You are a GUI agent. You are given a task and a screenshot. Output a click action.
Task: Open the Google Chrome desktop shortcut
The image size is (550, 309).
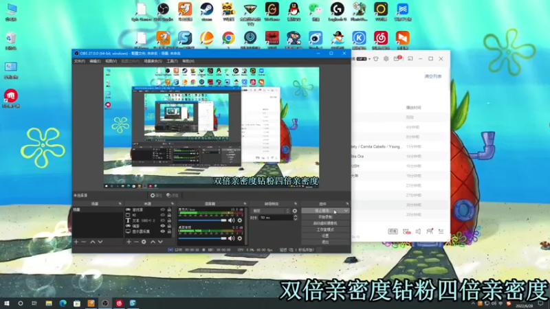228,40
